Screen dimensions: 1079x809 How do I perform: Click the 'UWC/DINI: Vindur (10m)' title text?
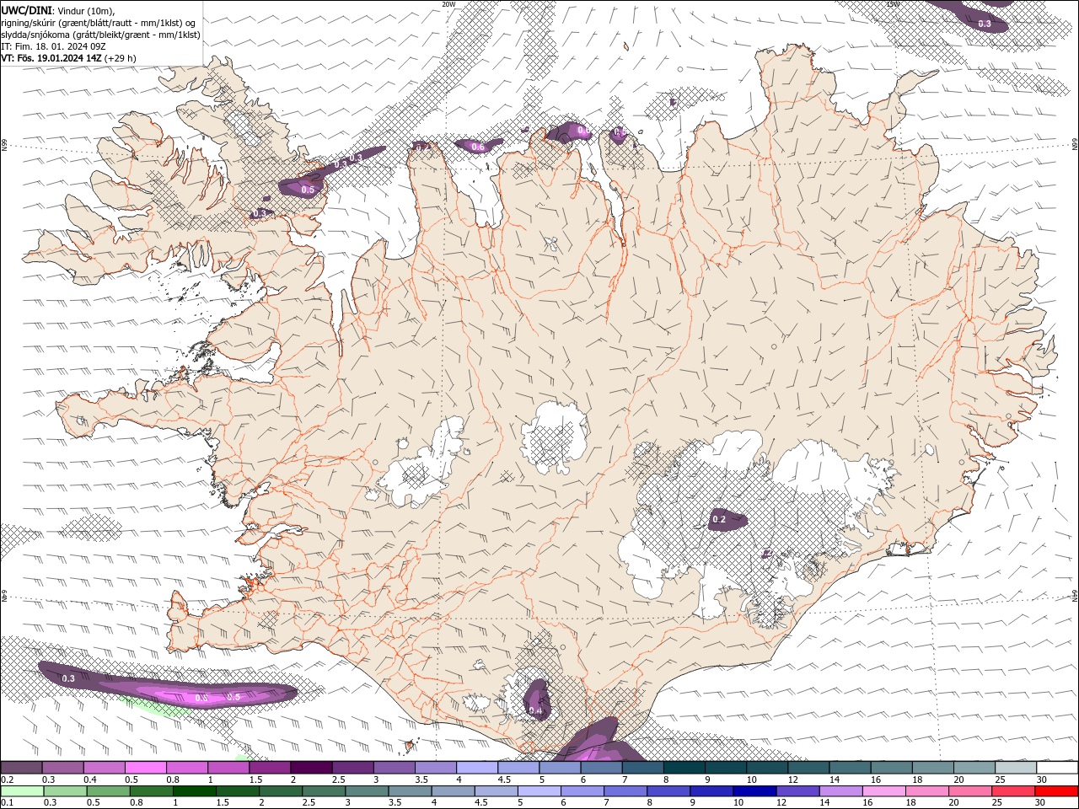coord(57,10)
